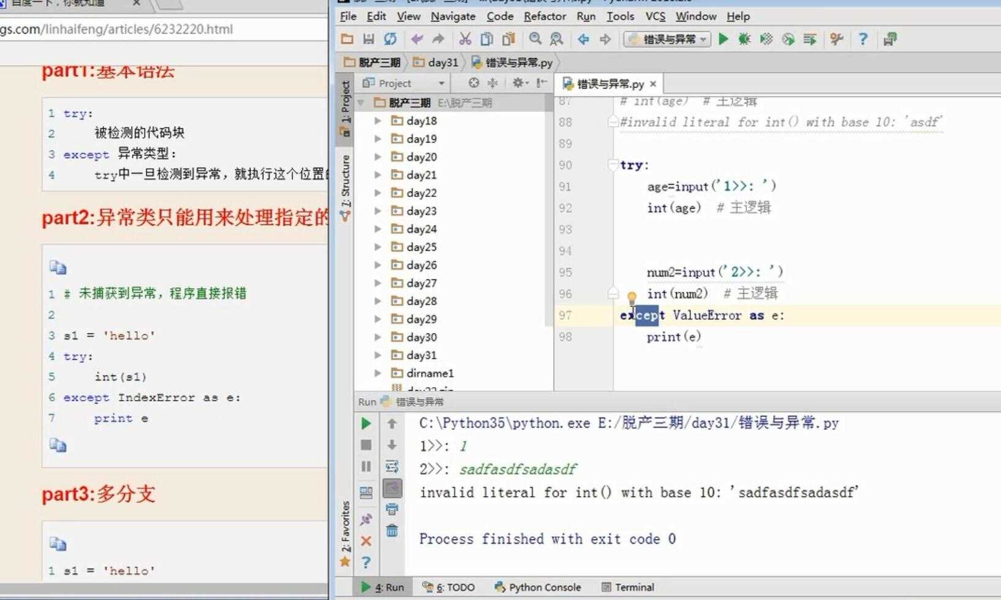1001x600 pixels.
Task: Click scroll up arrow in Run panel
Action: point(392,423)
